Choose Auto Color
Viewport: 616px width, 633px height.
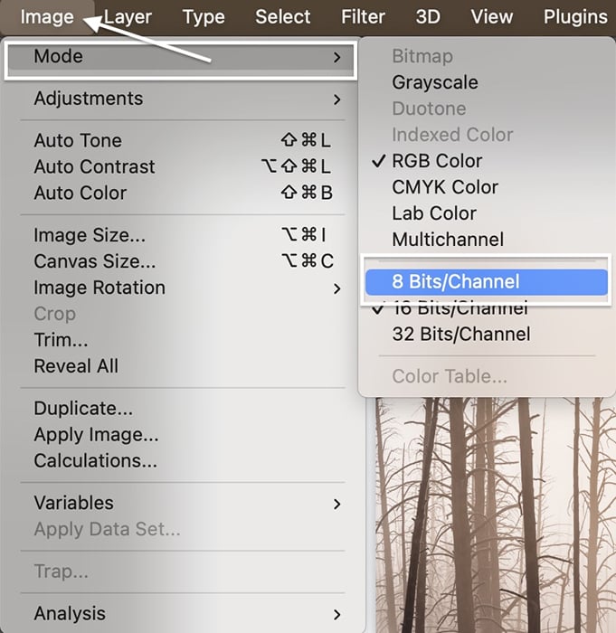point(183,193)
